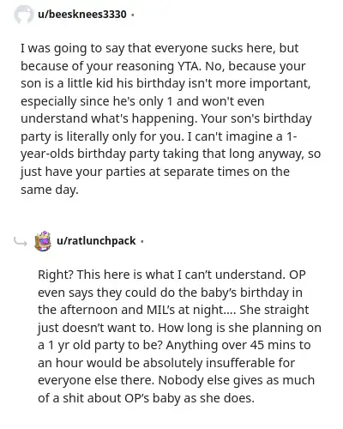
Task: Click the dot separator after u/beesknees3330
Action: pos(132,15)
